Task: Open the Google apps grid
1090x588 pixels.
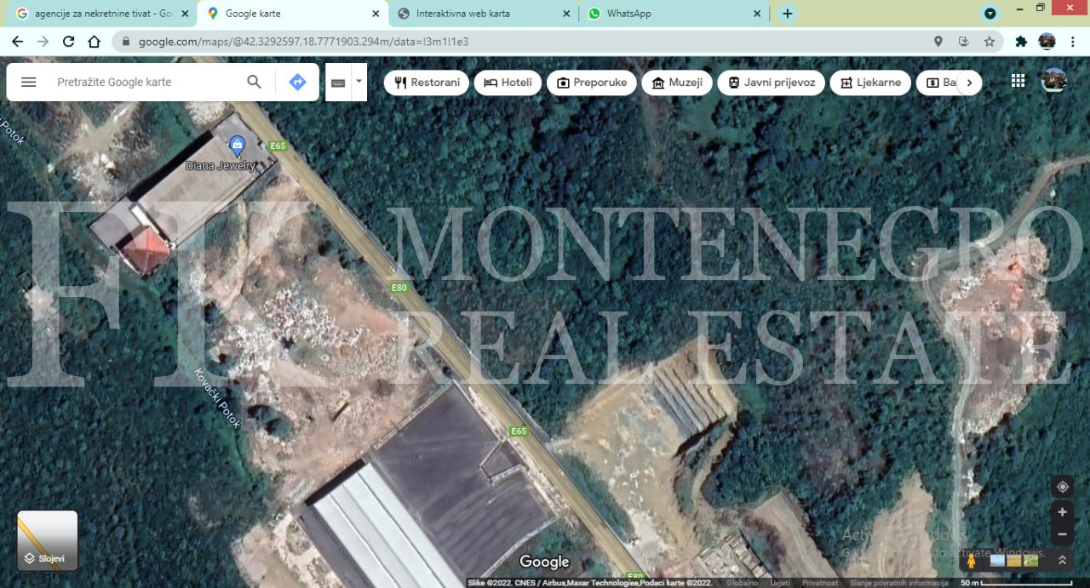Action: 1018,81
